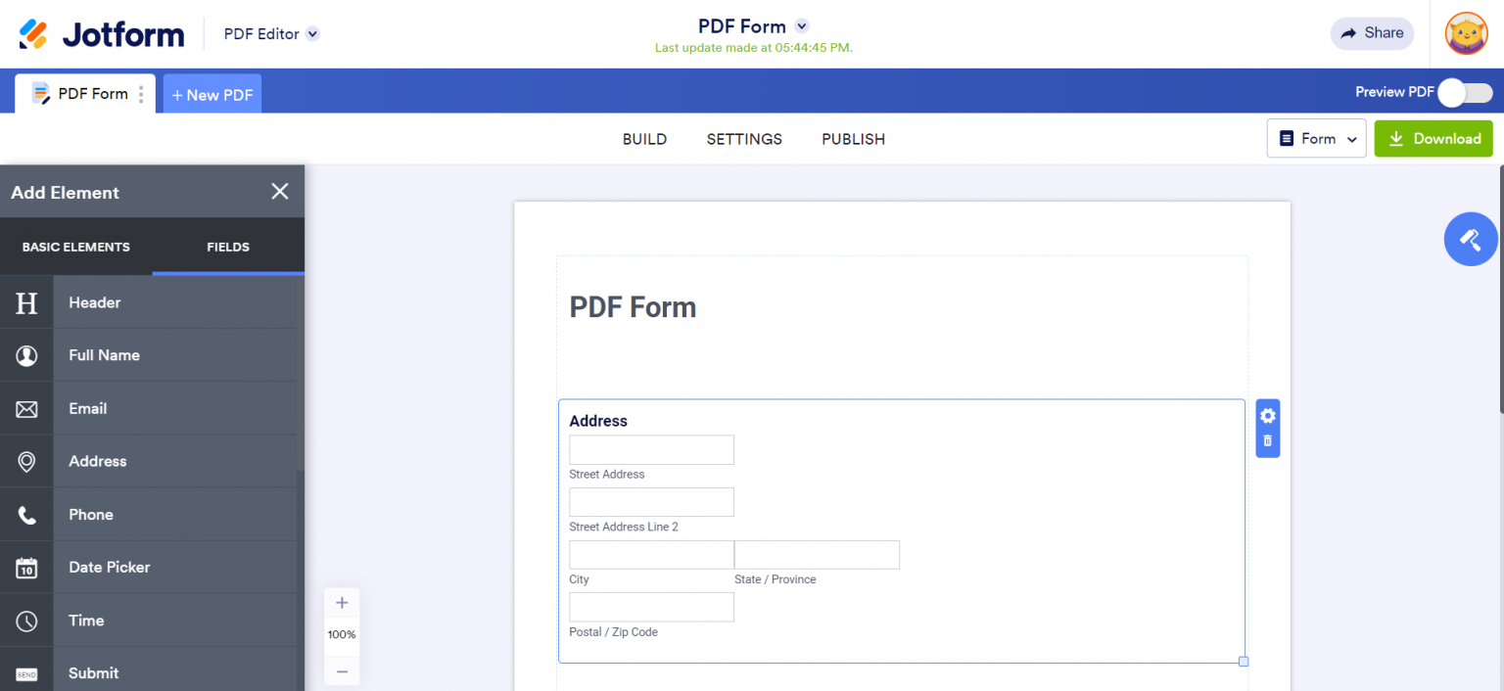The image size is (1504, 691).
Task: Enable the Preview PDF toggle
Action: [1465, 91]
